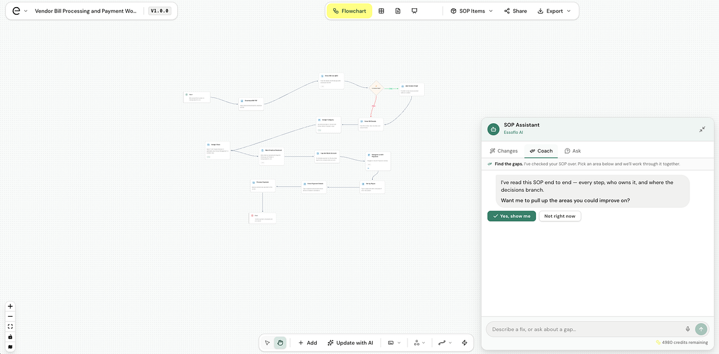Open the presentation view icon
The height and width of the screenshot is (354, 719).
tap(414, 11)
